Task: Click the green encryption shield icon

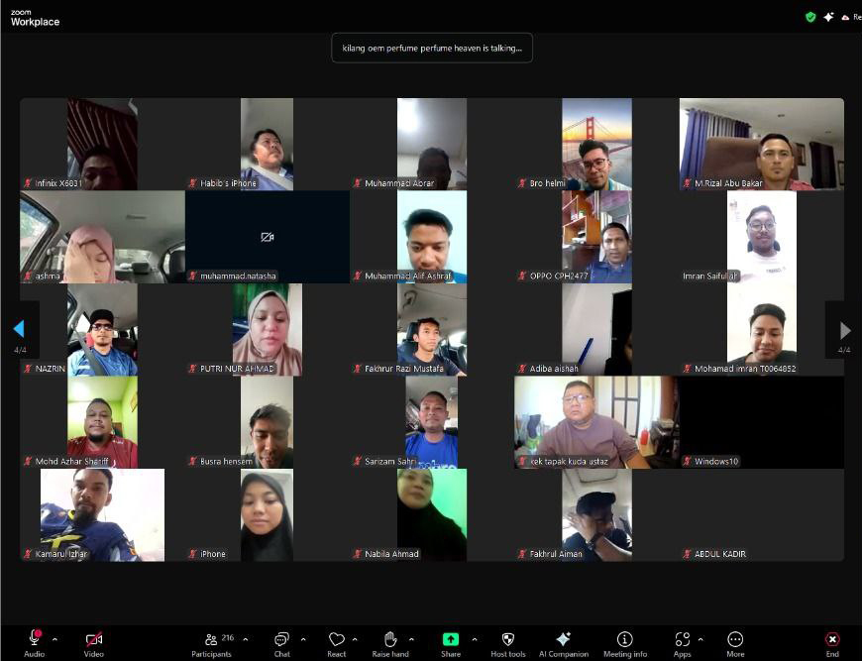Action: [x=810, y=17]
